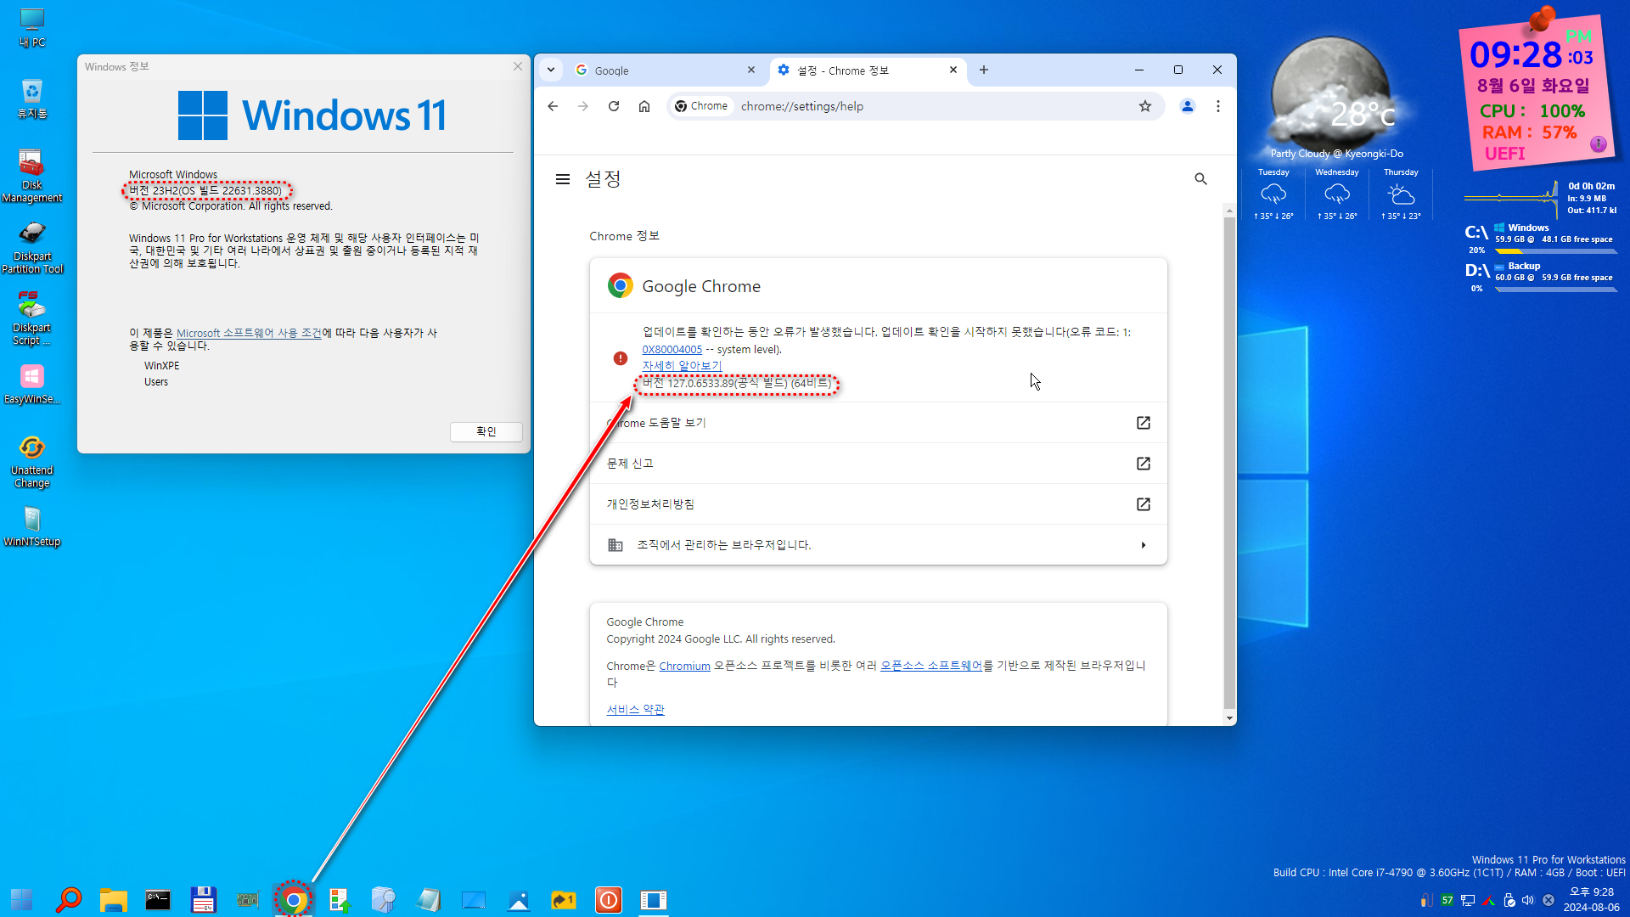1630x917 pixels.
Task: Open new tab with plus button
Action: tap(984, 70)
